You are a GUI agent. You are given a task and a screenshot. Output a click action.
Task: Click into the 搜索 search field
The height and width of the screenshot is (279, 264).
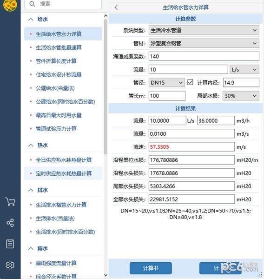(63, 4)
